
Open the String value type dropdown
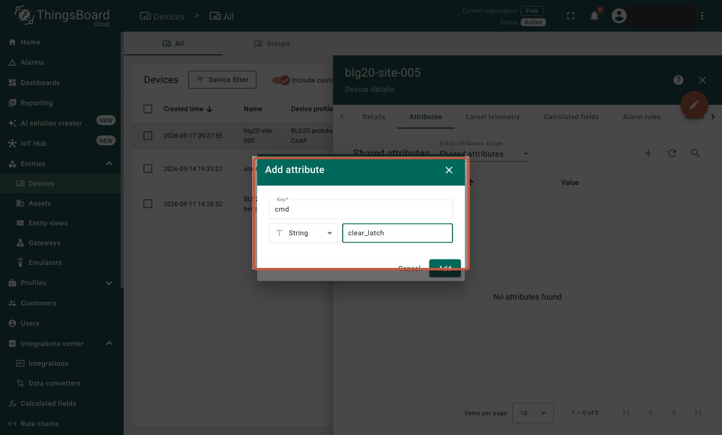pyautogui.click(x=304, y=233)
